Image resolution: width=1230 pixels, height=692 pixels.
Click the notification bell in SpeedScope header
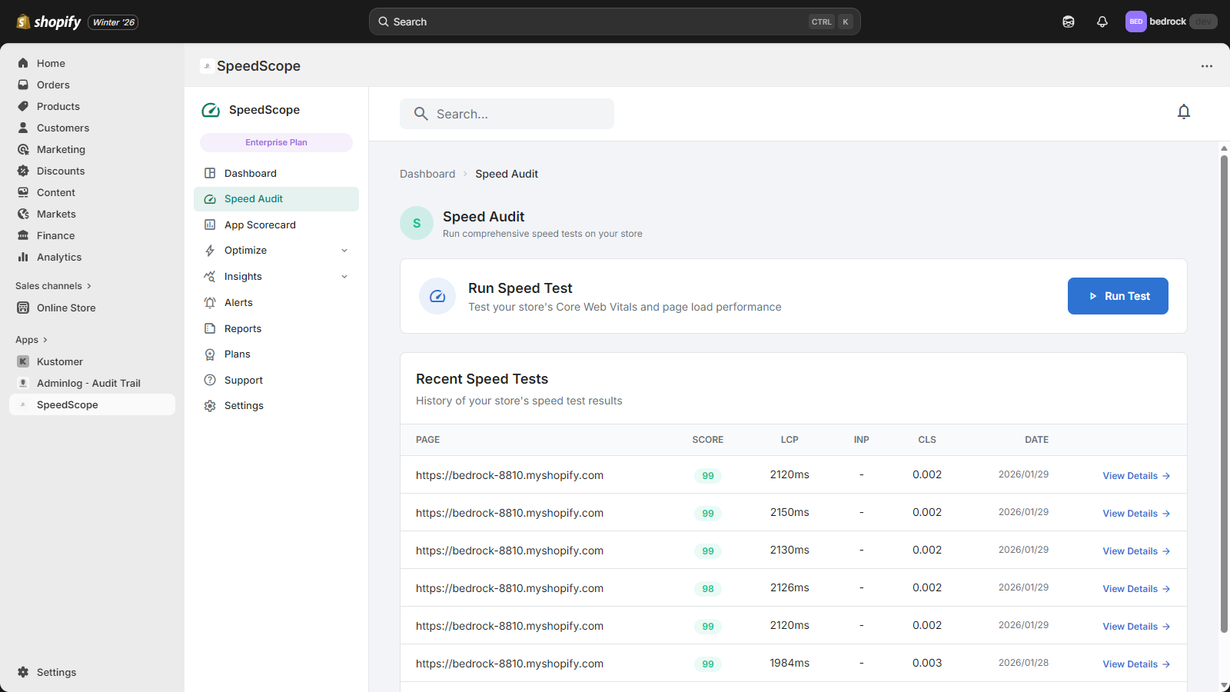point(1183,112)
